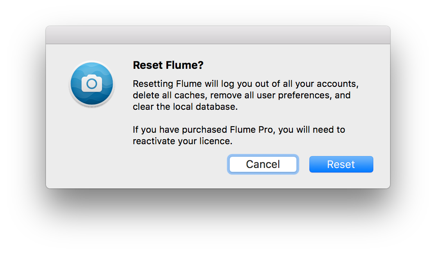Click the word 'preferences' in the message
Viewport: 436px width, 254px height.
(x=305, y=96)
